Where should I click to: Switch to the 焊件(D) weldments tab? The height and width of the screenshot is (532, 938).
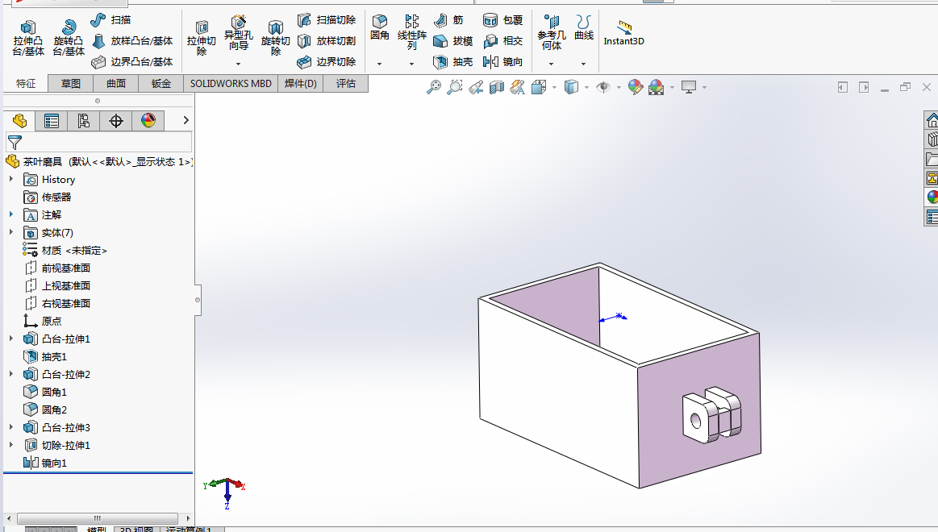click(x=300, y=84)
